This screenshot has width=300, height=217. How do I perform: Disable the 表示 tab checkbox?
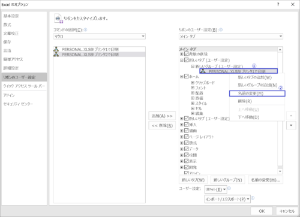(187, 161)
